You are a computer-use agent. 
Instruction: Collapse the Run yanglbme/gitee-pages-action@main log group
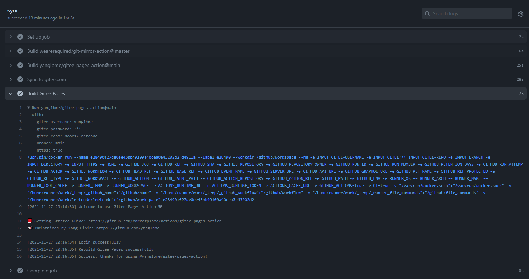(29, 108)
